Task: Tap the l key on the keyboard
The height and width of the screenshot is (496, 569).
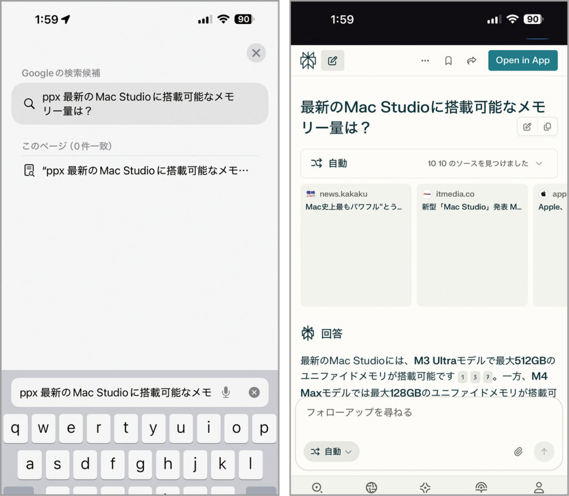Action: point(251,464)
